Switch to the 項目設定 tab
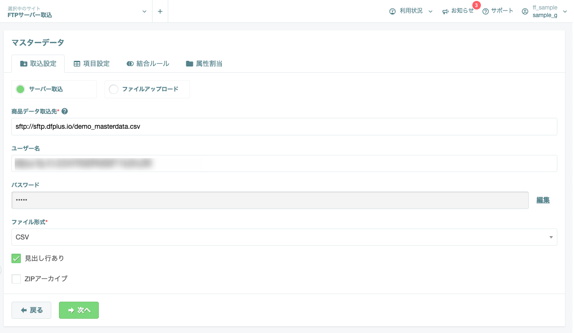574x333 pixels. 92,64
